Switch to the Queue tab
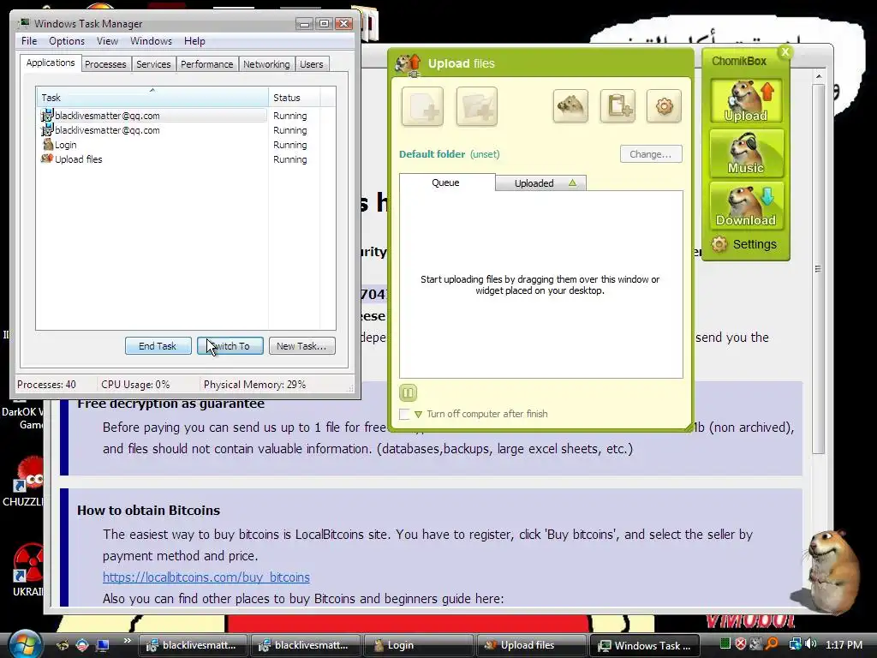877x658 pixels. 446,182
